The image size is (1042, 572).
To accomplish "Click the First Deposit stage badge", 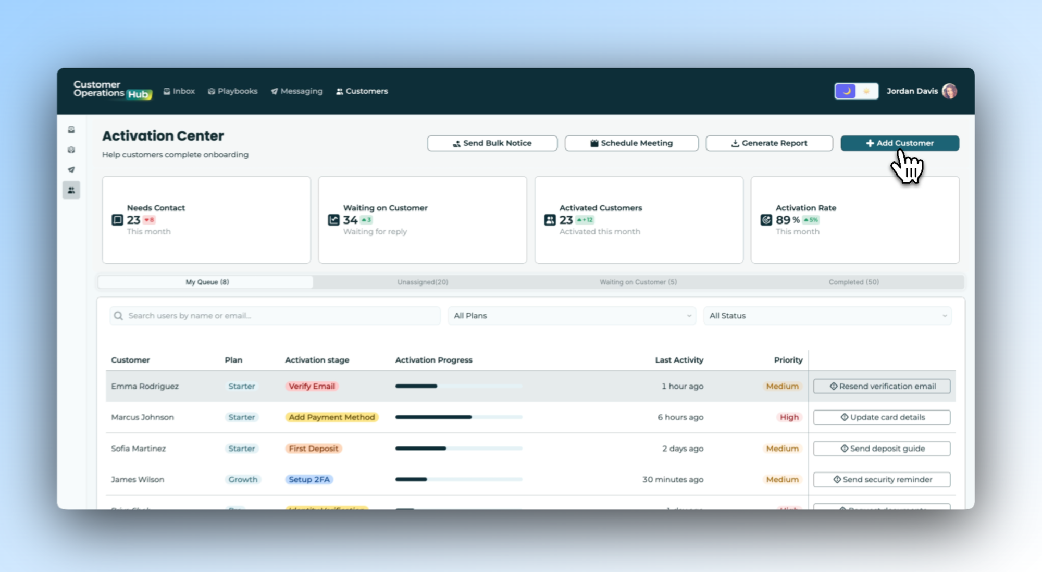I will tap(313, 449).
